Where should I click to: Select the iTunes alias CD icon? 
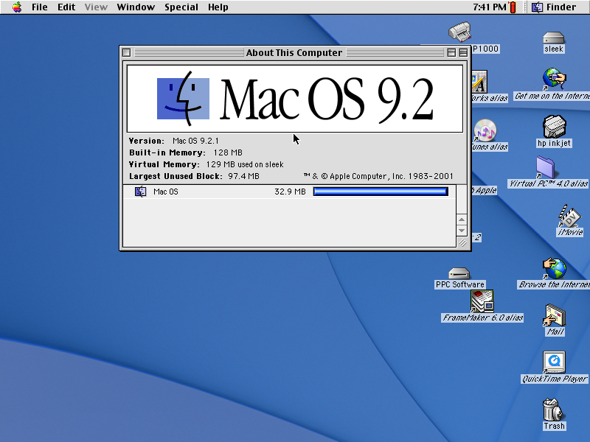(x=485, y=130)
